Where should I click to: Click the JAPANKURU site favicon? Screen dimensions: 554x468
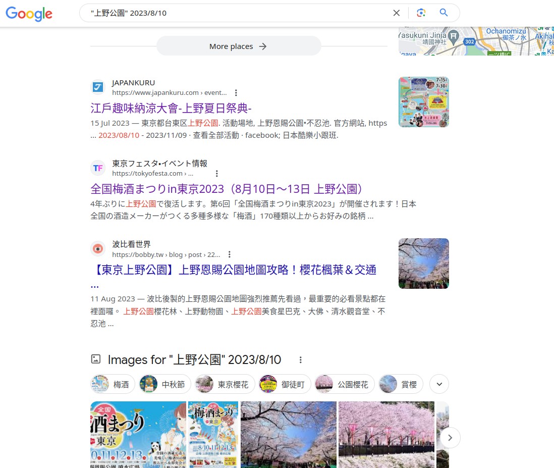98,87
